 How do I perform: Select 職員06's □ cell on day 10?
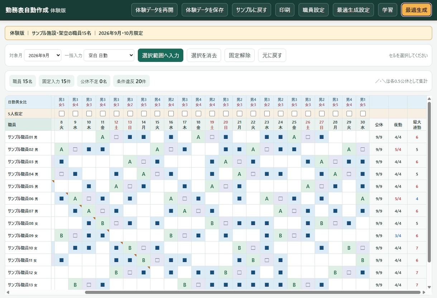pos(89,199)
